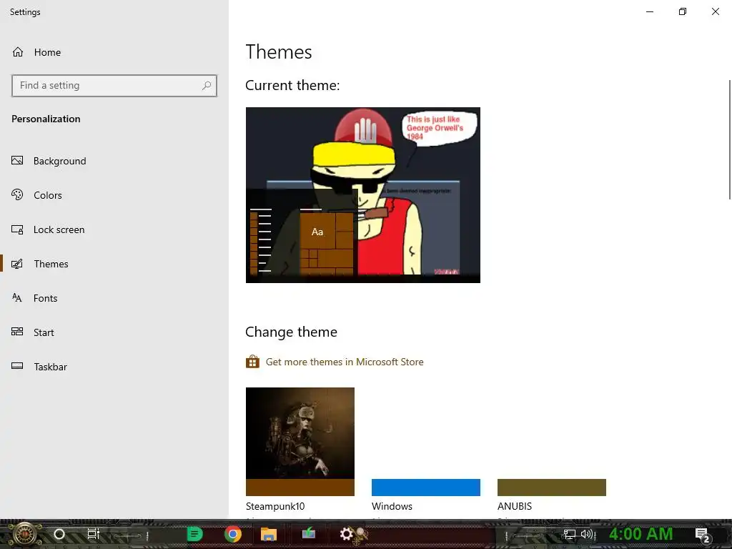Open Get more themes in Microsoft Store
This screenshot has height=549, width=732.
tap(345, 362)
